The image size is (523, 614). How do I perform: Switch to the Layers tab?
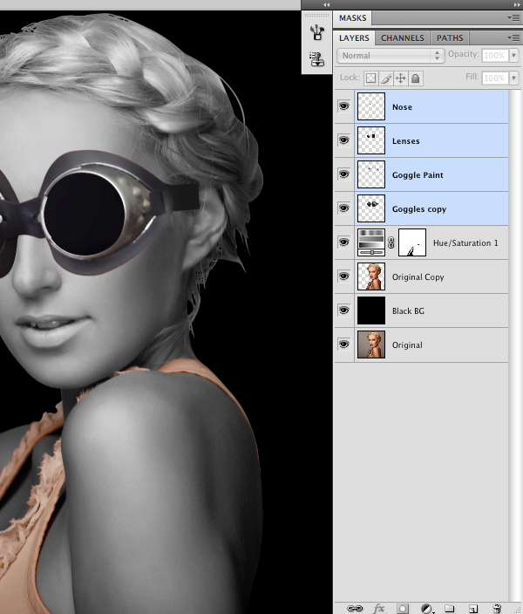pos(354,38)
